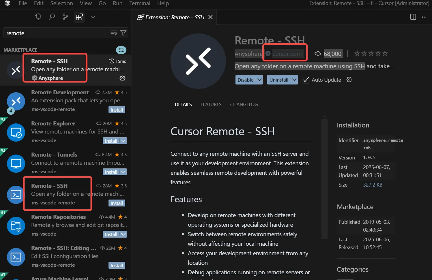Close the Extension: Remote - SSH tab
This screenshot has width=432, height=280.
211,17
